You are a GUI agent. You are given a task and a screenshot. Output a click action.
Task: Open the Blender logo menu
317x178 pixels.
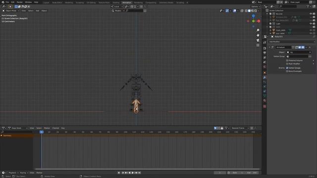point(3,2)
